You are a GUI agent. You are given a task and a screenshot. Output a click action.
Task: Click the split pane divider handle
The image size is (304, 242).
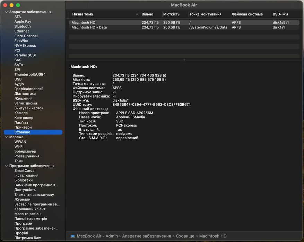point(184,60)
